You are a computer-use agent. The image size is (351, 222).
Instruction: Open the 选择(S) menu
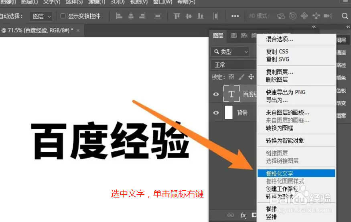click(x=74, y=2)
